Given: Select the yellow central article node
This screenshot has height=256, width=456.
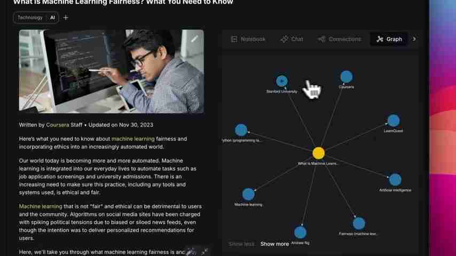Looking at the screenshot, I should 318,153.
